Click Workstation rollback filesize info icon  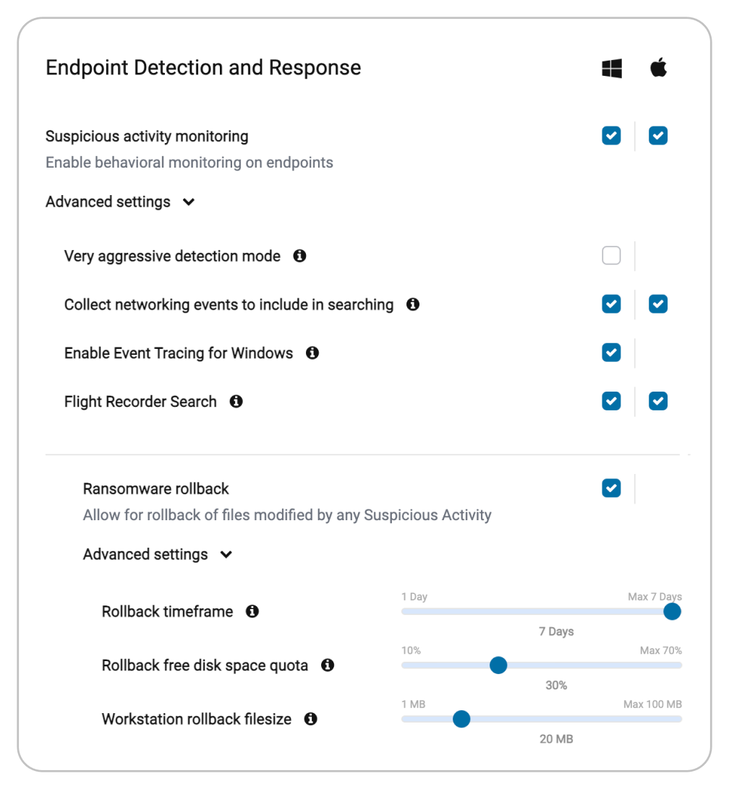pos(311,719)
